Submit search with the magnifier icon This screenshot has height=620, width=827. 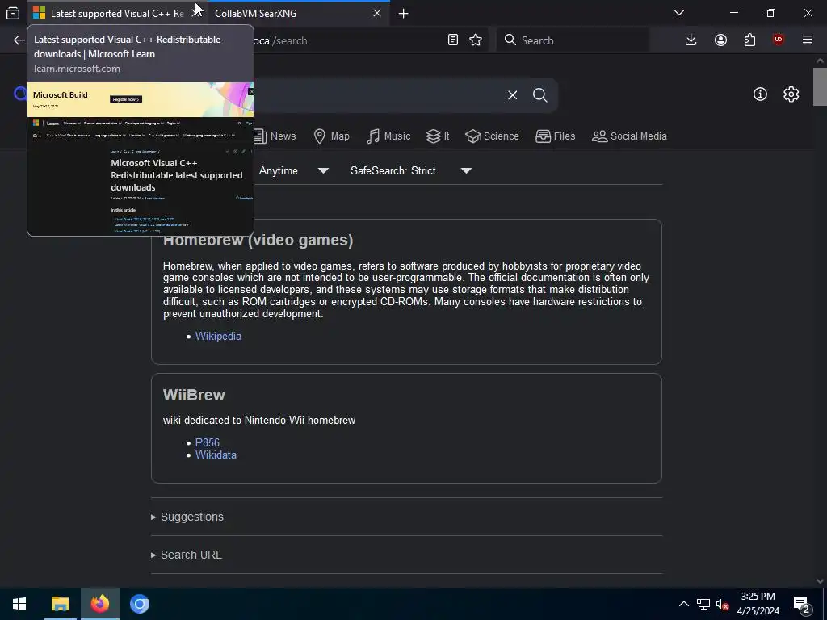540,95
